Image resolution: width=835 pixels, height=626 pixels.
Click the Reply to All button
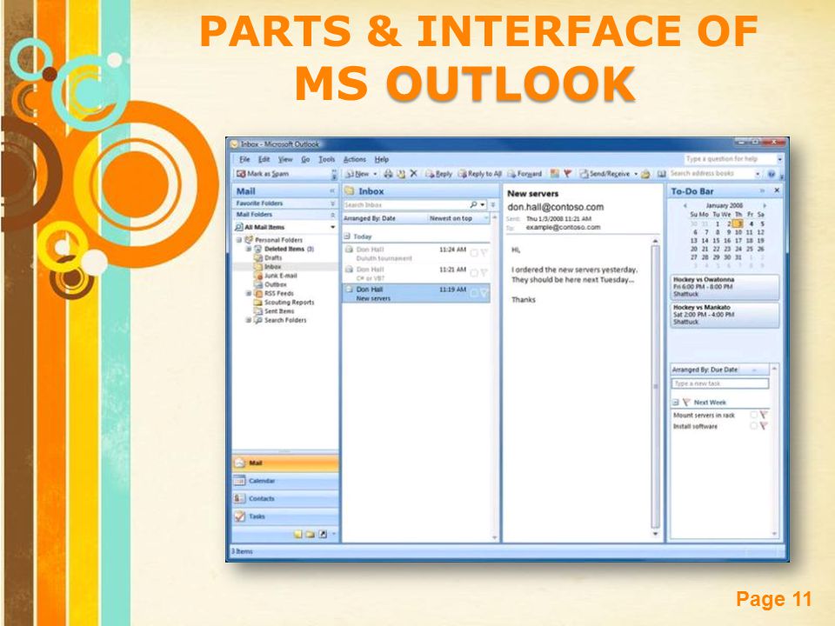tap(480, 174)
